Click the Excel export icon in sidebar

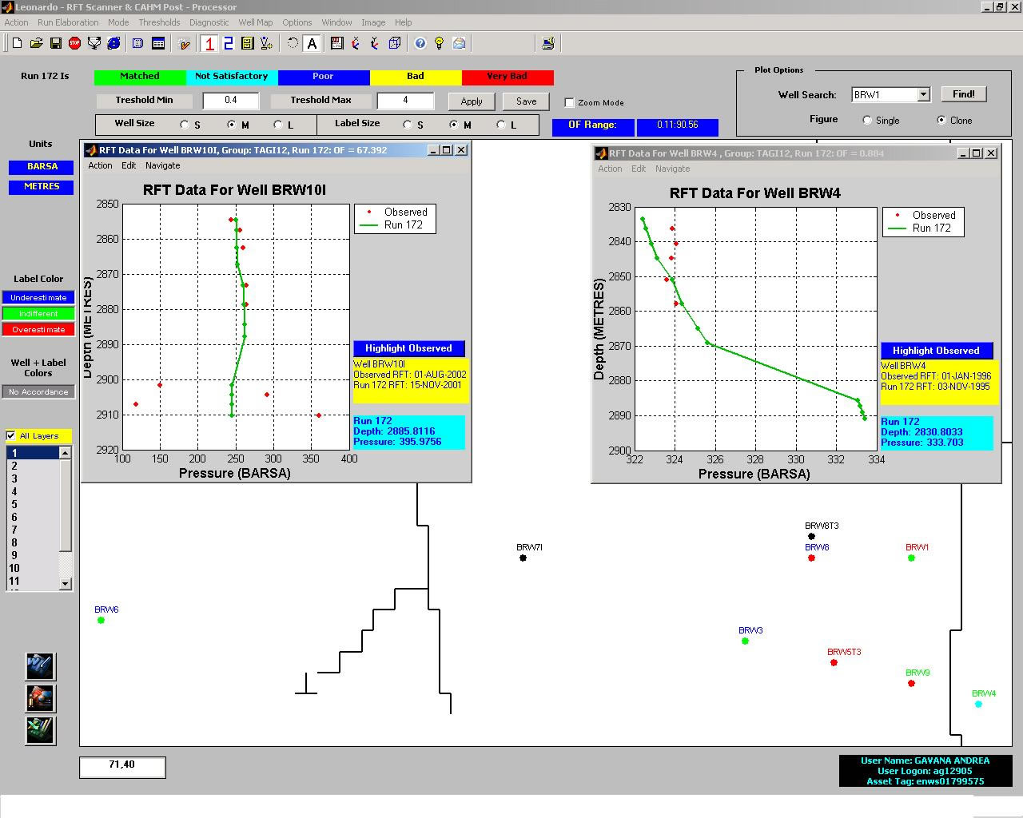point(40,729)
